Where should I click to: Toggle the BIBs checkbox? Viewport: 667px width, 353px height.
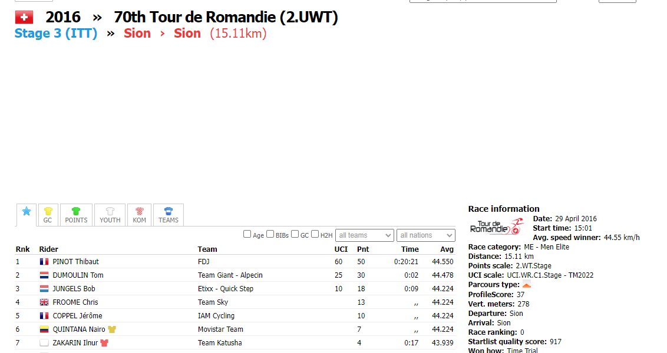pyautogui.click(x=270, y=234)
